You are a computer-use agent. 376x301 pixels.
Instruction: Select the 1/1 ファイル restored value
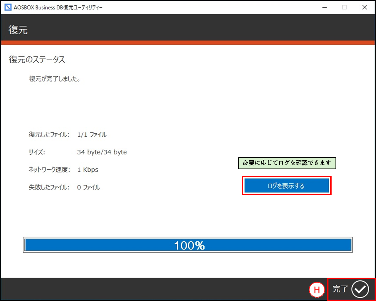point(92,135)
